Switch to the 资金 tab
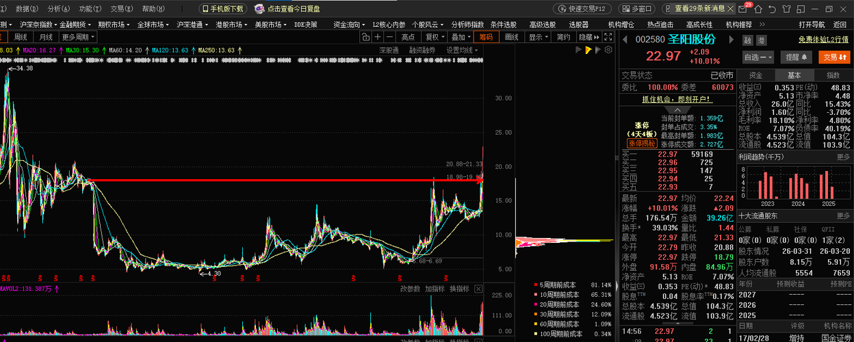The width and height of the screenshot is (854, 342). coord(756,75)
